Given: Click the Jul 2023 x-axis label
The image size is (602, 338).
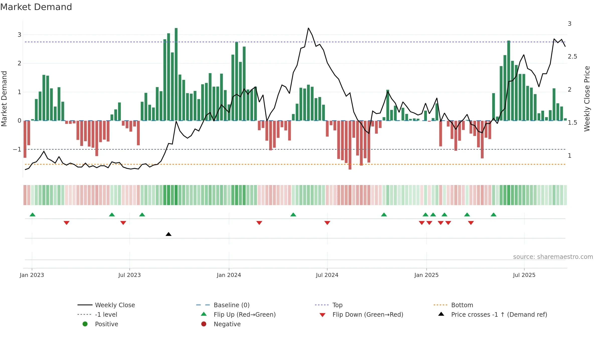Looking at the screenshot, I should coord(129,275).
